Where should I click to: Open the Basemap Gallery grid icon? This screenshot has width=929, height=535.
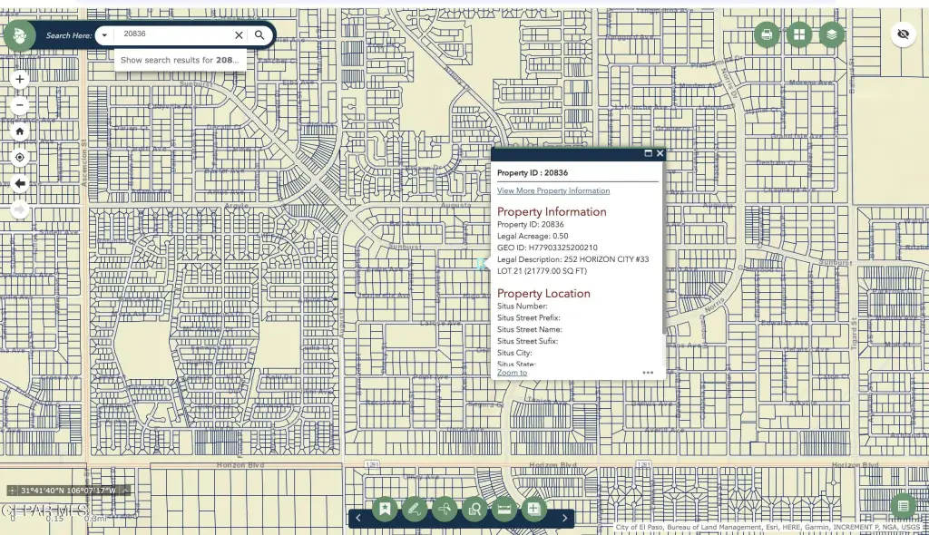tap(799, 35)
